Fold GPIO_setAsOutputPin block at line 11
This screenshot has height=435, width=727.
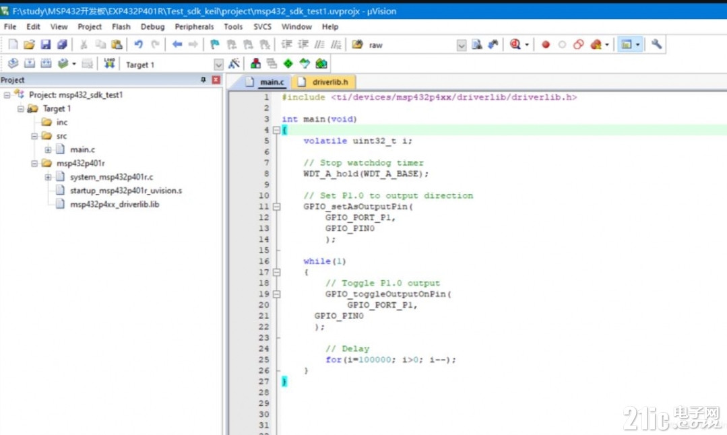coord(277,207)
